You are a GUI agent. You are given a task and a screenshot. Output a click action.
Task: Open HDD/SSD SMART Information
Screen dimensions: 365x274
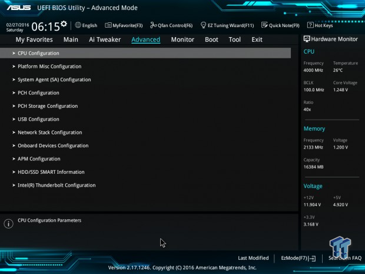pyautogui.click(x=51, y=172)
